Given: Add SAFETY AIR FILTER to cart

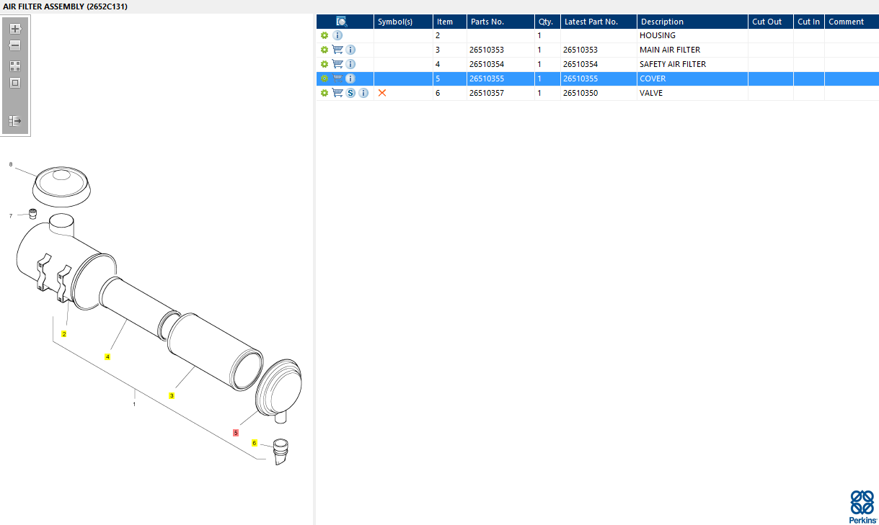Looking at the screenshot, I should pos(337,64).
